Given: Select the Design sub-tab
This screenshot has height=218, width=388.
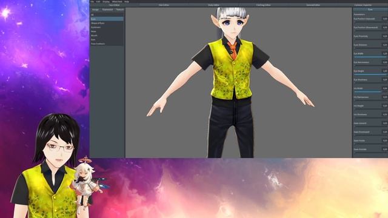Looking at the screenshot, I should tap(95, 10).
